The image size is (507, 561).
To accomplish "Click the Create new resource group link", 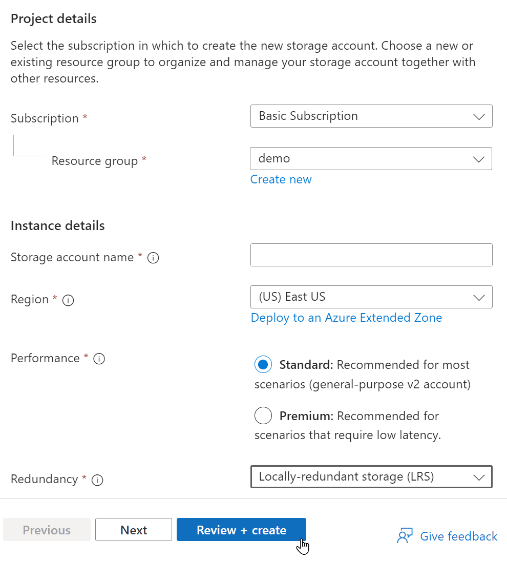I will [x=281, y=179].
